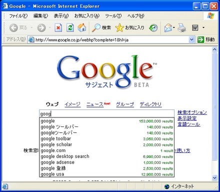Go to the Home page icon
The image size is (220, 192).
(x=82, y=27)
